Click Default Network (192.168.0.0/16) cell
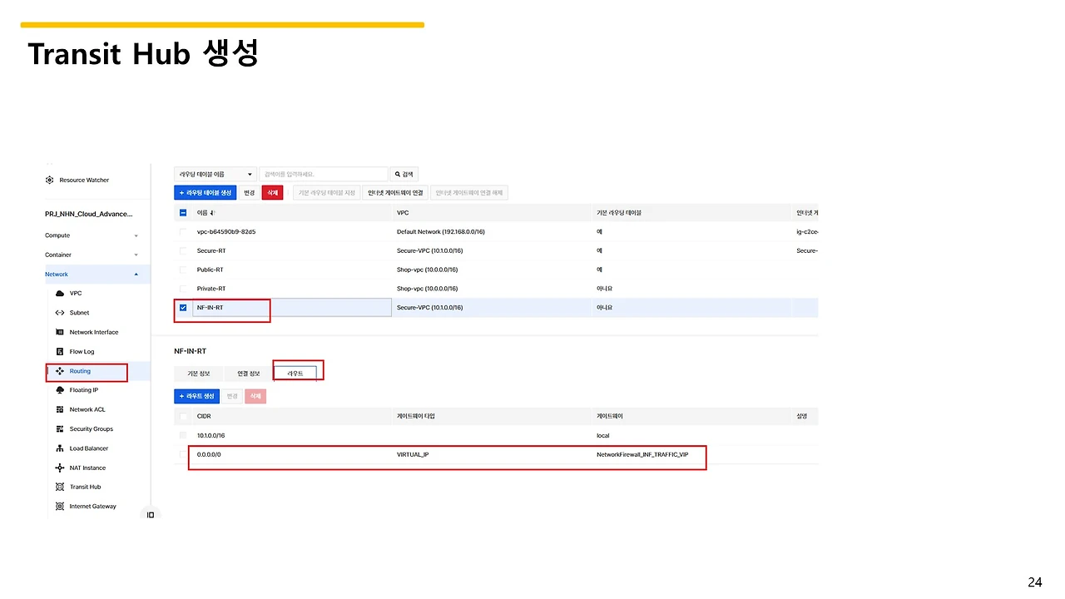This screenshot has height=599, width=1065. tap(441, 232)
